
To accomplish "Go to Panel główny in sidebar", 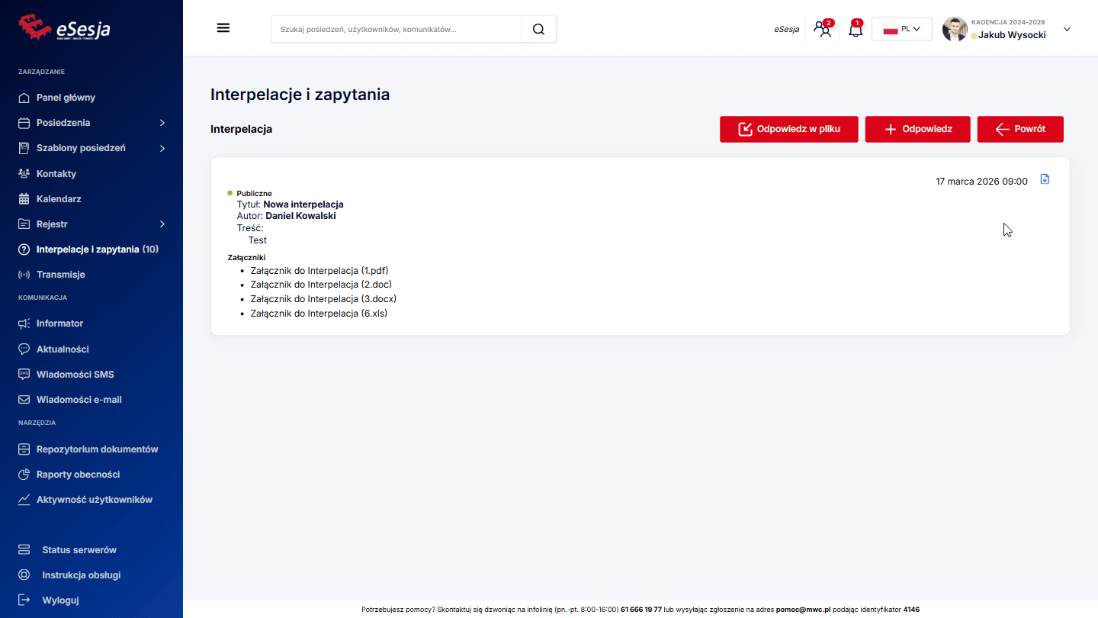I will pyautogui.click(x=66, y=98).
